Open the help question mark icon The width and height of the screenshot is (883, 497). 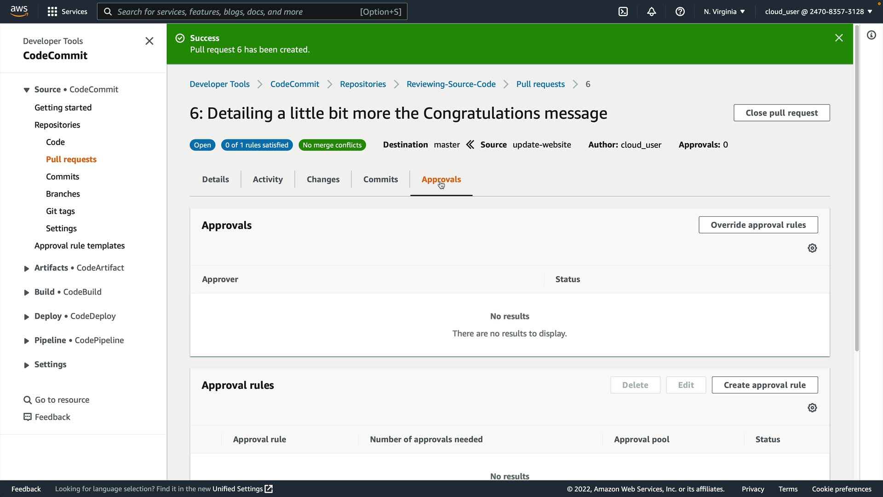coord(680,12)
